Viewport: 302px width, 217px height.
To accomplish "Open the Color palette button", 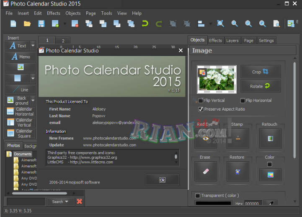I will [270, 175].
